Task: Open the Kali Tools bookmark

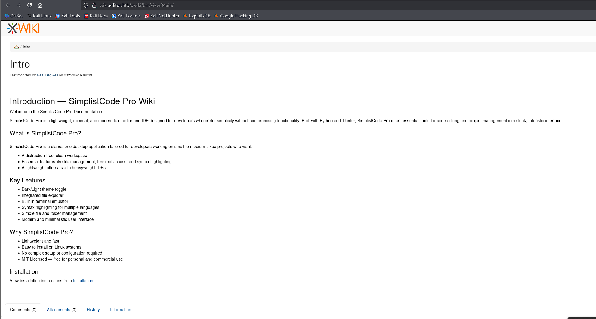Action: (68, 16)
